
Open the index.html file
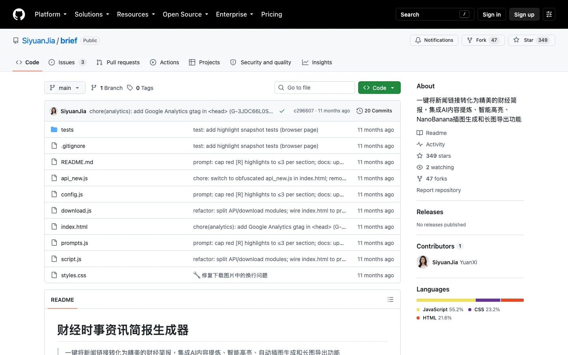[x=74, y=227]
